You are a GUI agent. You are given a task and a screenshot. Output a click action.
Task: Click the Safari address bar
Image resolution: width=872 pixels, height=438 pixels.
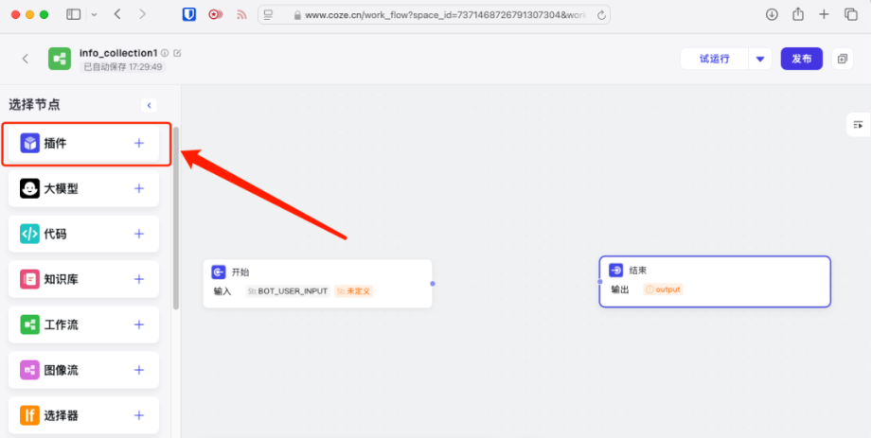click(434, 15)
